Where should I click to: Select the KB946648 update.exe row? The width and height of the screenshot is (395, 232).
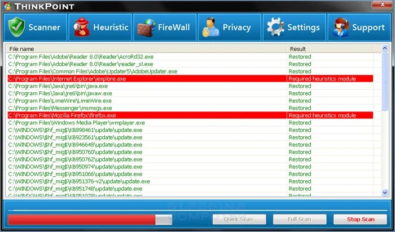190,145
